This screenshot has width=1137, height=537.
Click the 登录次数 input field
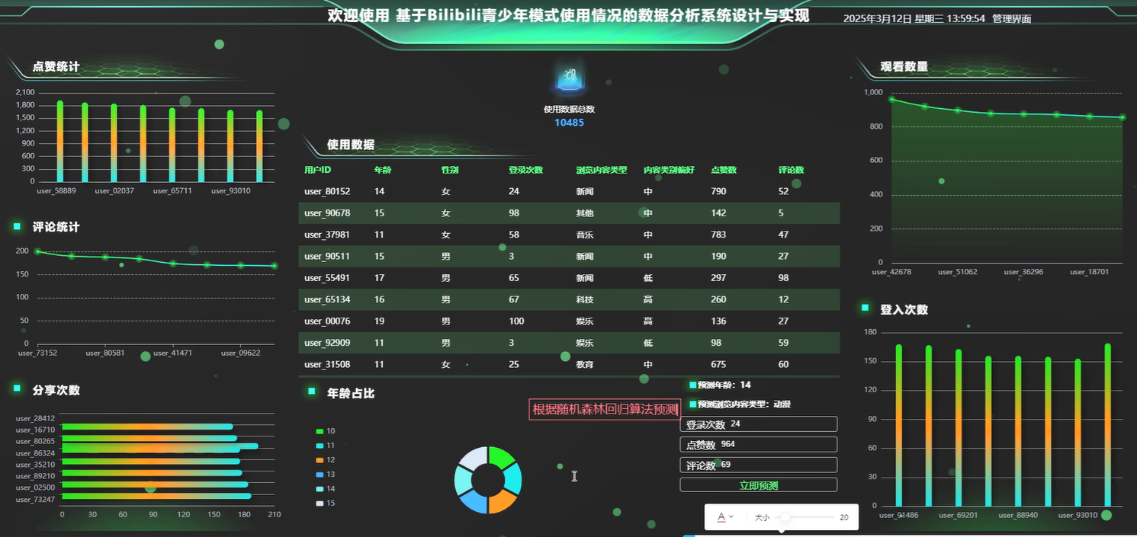pyautogui.click(x=758, y=424)
